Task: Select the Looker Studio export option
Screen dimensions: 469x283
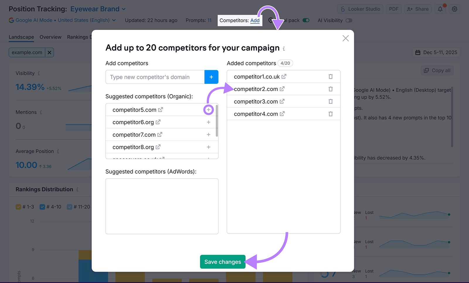Action: pos(360,9)
